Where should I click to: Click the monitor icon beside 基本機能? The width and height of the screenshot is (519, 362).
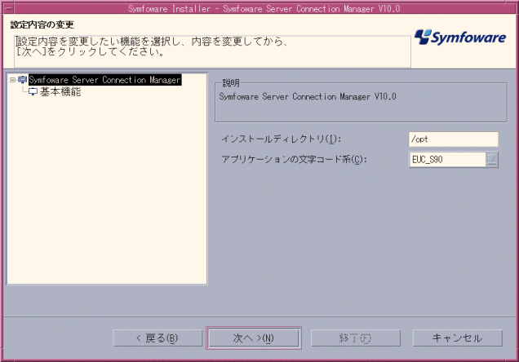33,91
